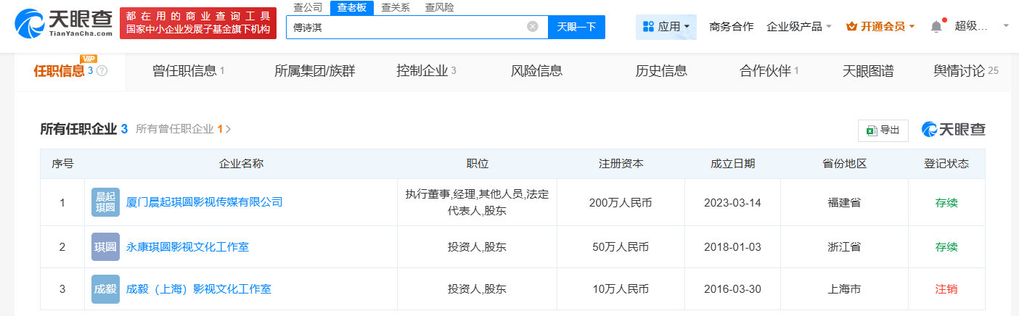Click the search input containing 傅诗淇
This screenshot has width=1019, height=316.
click(406, 27)
